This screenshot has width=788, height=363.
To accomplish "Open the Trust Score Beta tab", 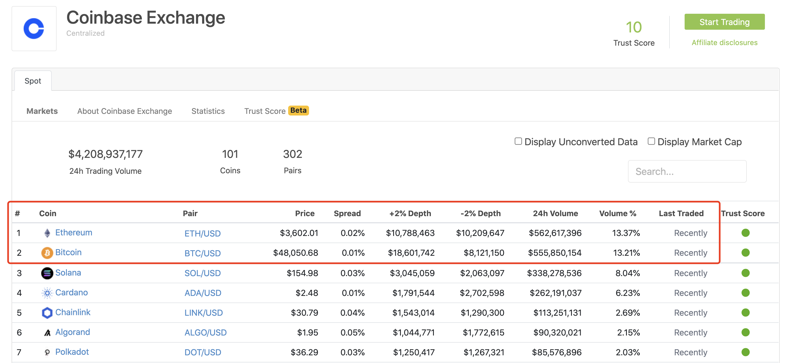I will [x=277, y=111].
